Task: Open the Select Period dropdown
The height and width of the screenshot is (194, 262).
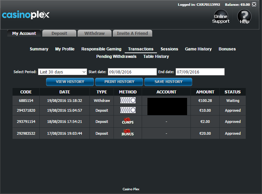Action: coord(62,72)
